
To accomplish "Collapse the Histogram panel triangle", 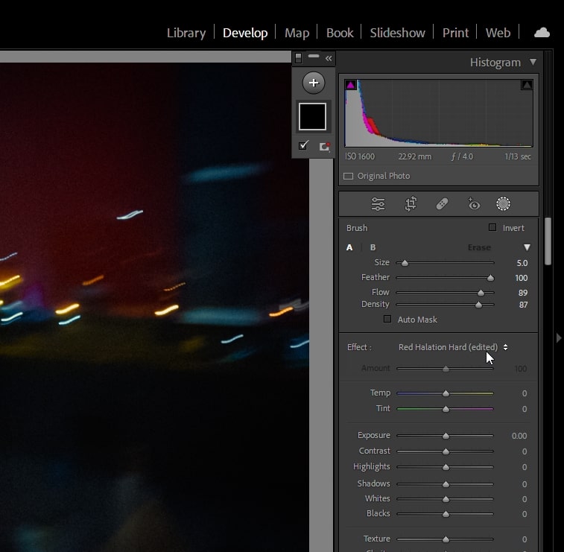I will click(533, 63).
